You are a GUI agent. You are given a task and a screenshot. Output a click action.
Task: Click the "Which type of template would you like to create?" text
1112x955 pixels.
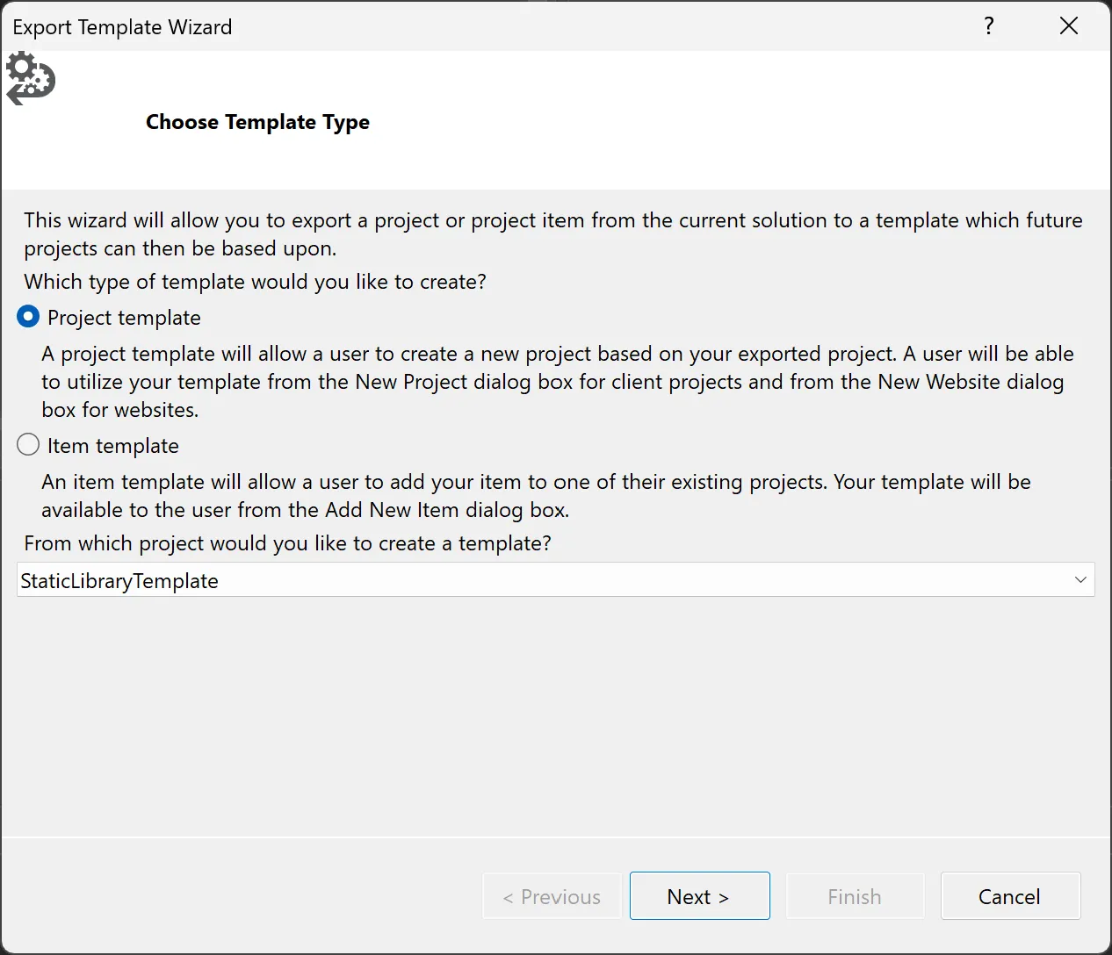255,282
